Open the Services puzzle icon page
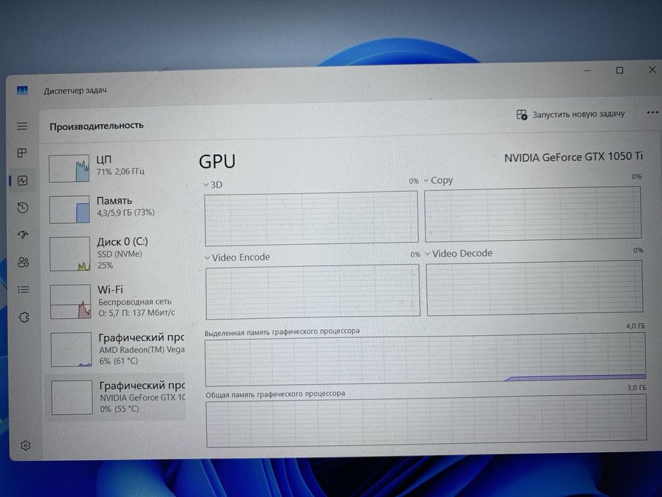The height and width of the screenshot is (497, 662). (24, 317)
